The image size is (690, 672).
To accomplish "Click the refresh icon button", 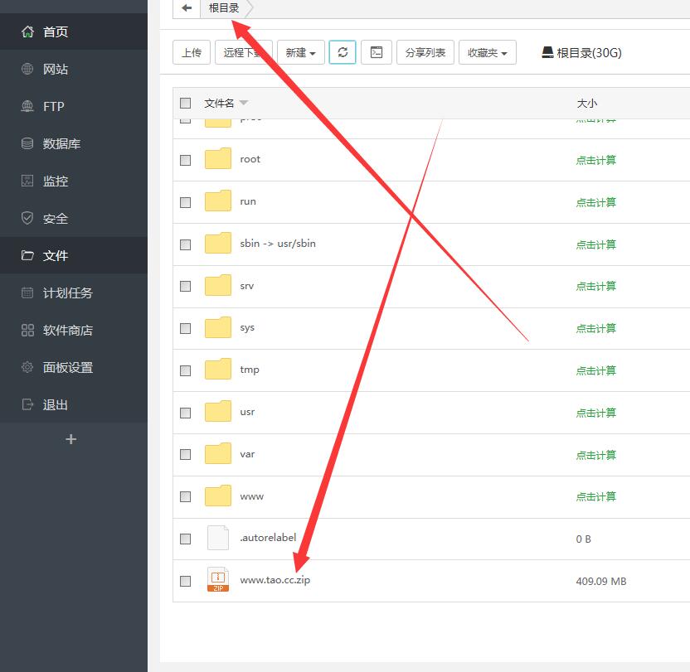I will pyautogui.click(x=343, y=52).
